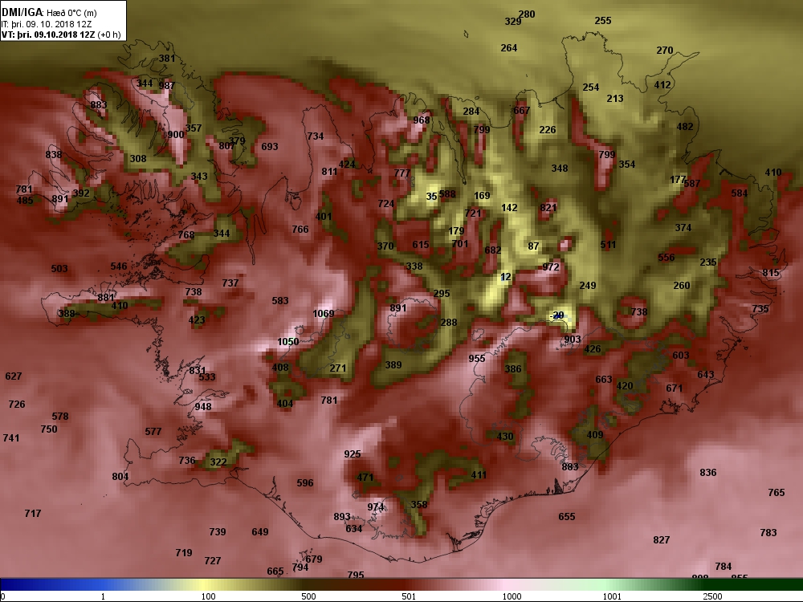The image size is (803, 602).
Task: Click the color scale label '100'
Action: pyautogui.click(x=208, y=596)
